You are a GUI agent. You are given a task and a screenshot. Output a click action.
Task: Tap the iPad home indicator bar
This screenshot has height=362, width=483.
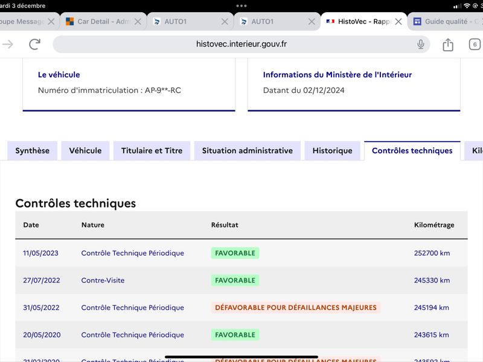(x=241, y=357)
